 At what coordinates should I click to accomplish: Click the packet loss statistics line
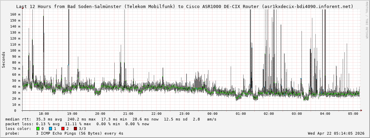point(77,124)
